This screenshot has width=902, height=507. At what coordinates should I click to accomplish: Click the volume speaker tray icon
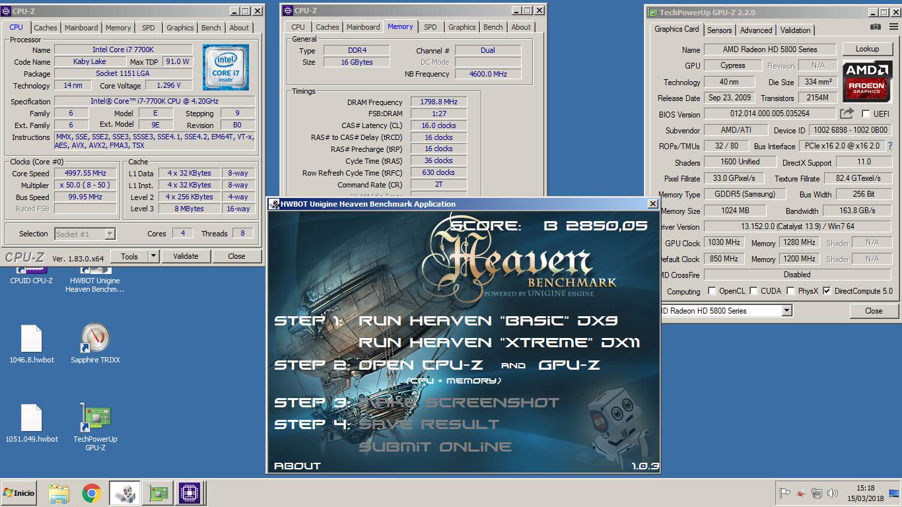click(833, 493)
